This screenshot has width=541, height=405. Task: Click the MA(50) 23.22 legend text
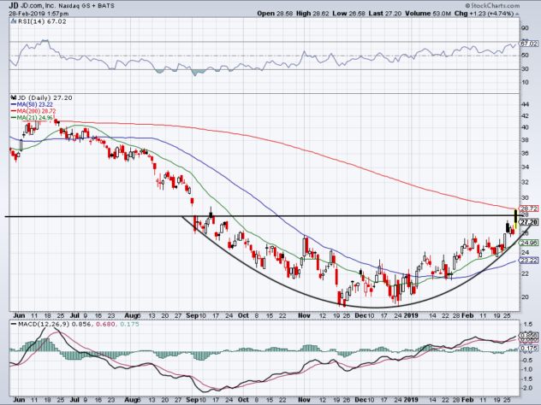click(34, 104)
